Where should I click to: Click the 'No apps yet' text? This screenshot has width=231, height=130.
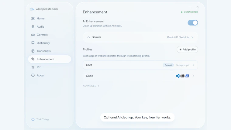(183, 65)
